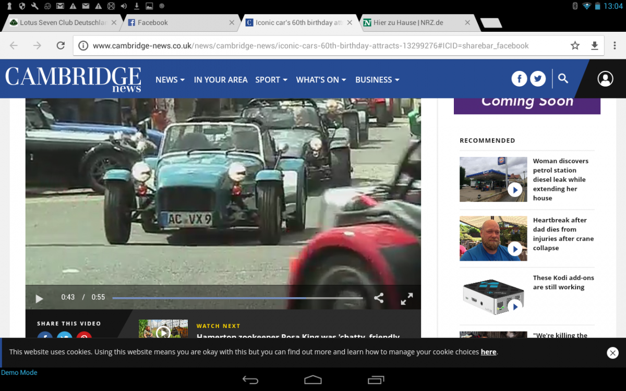
Task: Open Cambridge News Facebook page icon
Action: click(519, 79)
